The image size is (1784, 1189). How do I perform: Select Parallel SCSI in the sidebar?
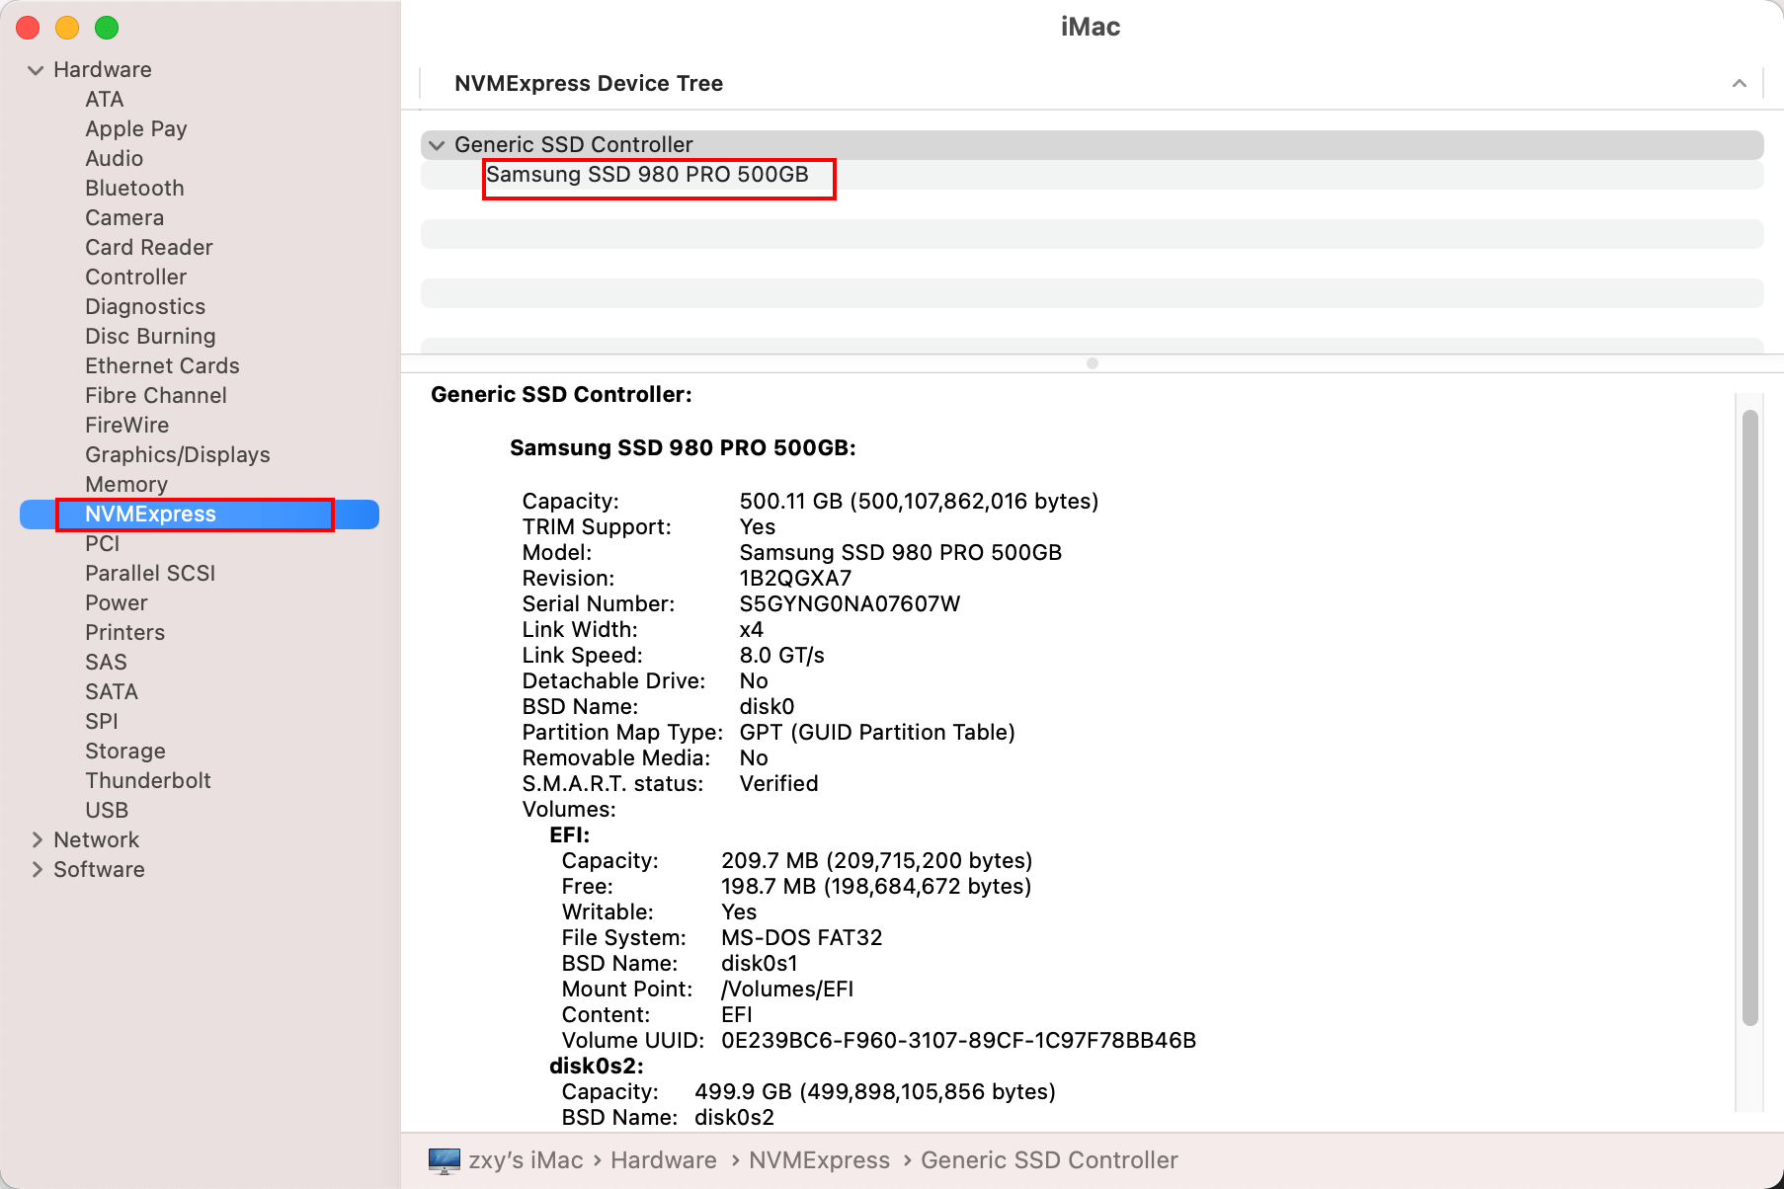[x=150, y=573]
